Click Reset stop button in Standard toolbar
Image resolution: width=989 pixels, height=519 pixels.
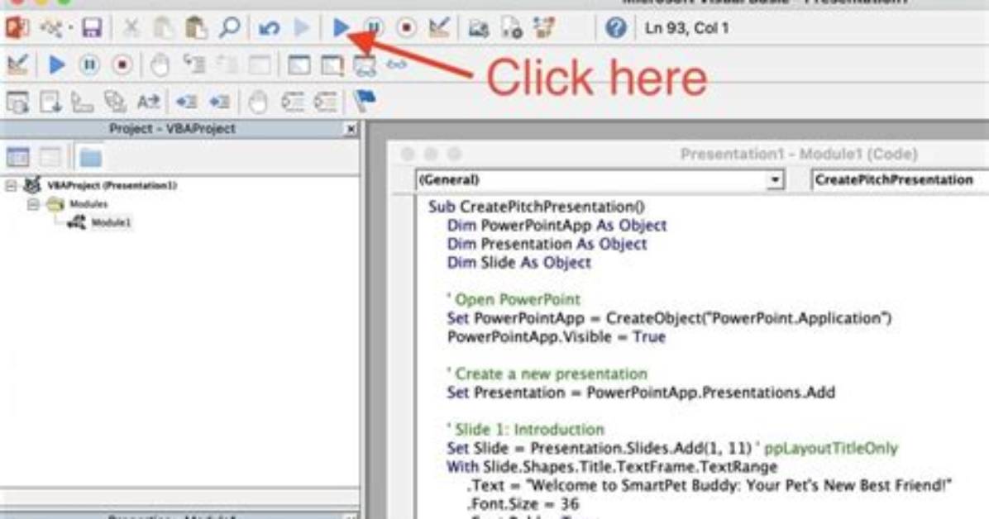point(406,28)
